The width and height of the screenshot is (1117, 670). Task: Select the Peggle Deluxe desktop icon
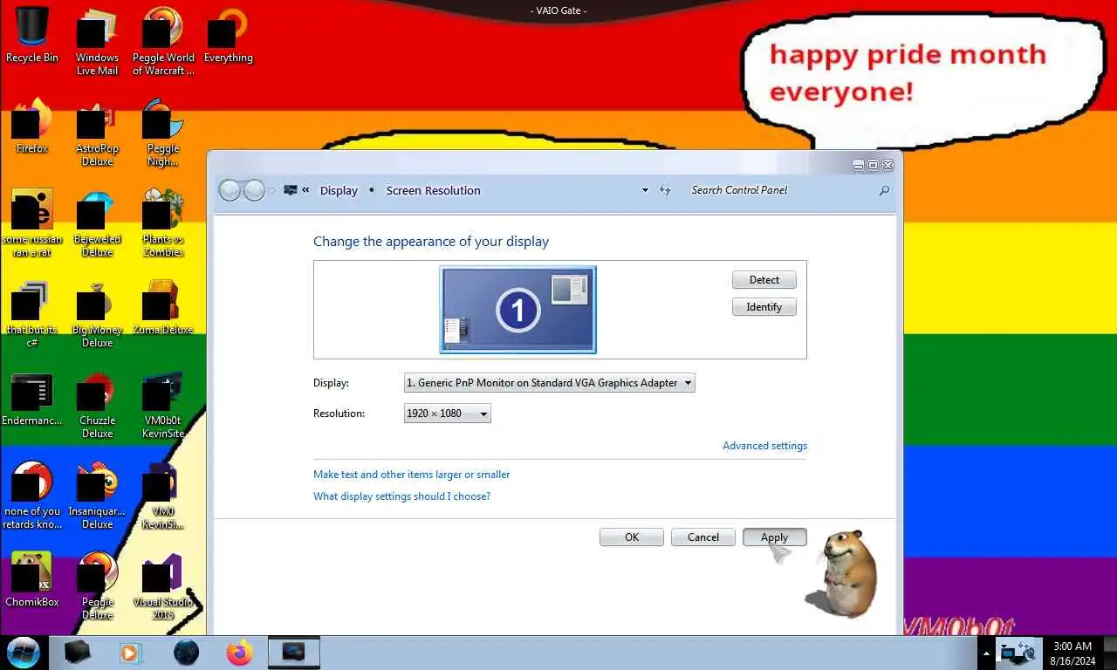pyautogui.click(x=97, y=586)
